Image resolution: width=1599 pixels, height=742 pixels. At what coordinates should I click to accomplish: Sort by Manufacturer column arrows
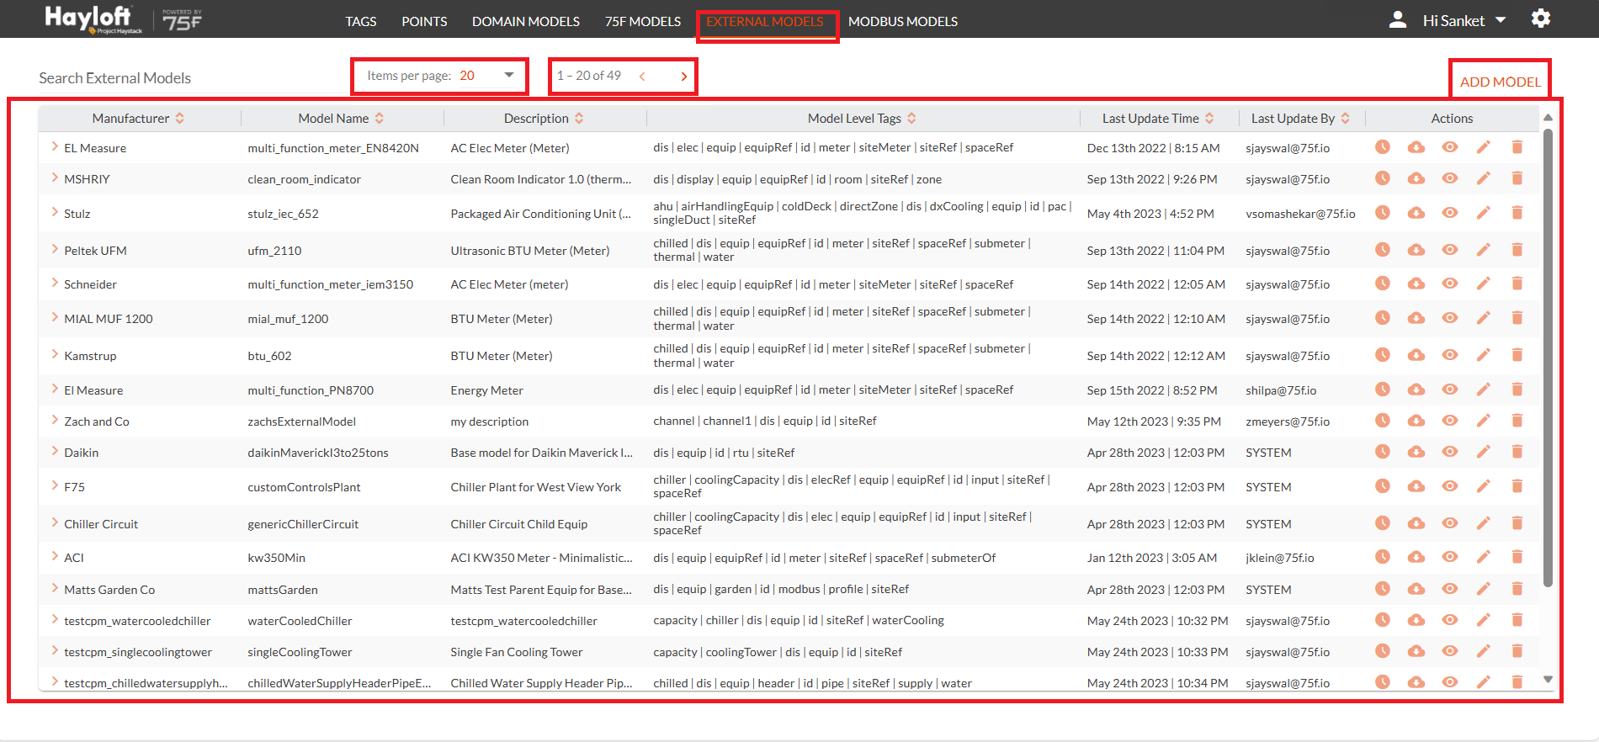pos(179,119)
